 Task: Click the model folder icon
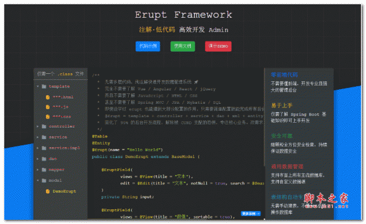44,180
